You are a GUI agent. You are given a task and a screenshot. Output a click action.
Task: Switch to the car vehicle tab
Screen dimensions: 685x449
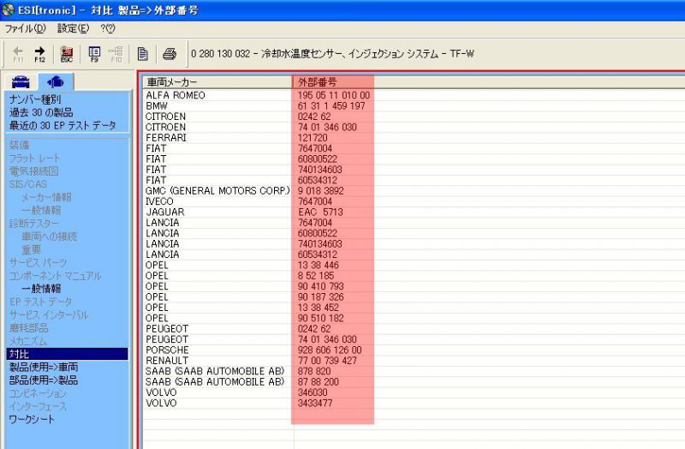click(21, 82)
